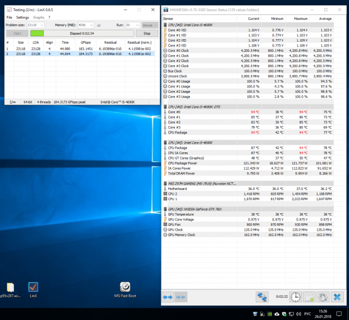Select the CPU Package Power sensor row
349x320 pixels.
click(248, 163)
